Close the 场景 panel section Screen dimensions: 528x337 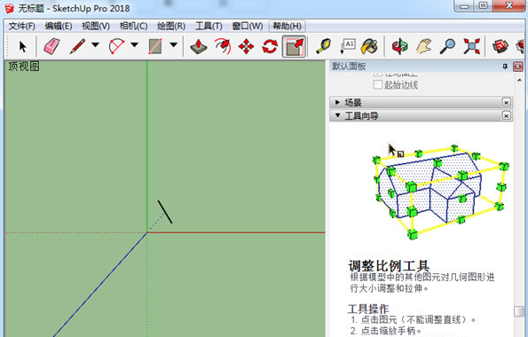pyautogui.click(x=506, y=102)
